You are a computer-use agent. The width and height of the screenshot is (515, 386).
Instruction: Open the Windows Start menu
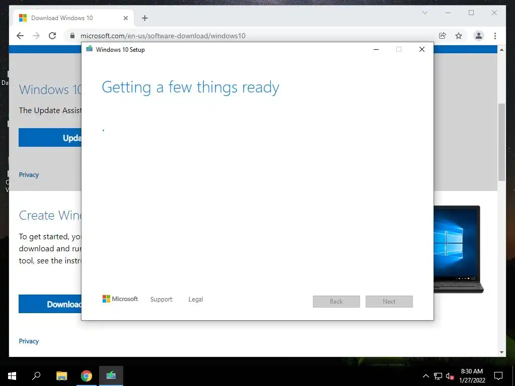click(12, 376)
